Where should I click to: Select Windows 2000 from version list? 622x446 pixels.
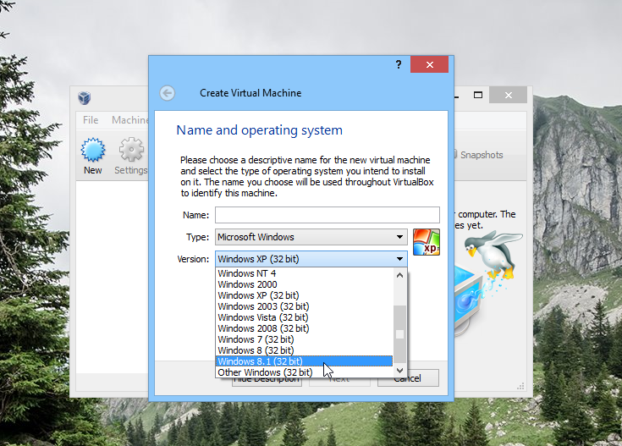[305, 284]
